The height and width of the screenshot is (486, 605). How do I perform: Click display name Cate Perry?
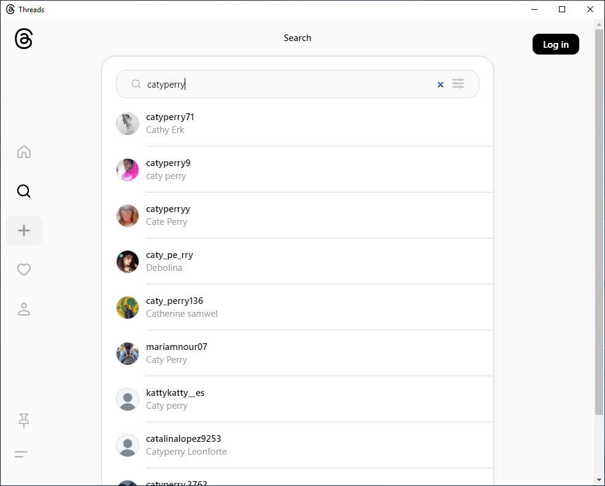(167, 222)
